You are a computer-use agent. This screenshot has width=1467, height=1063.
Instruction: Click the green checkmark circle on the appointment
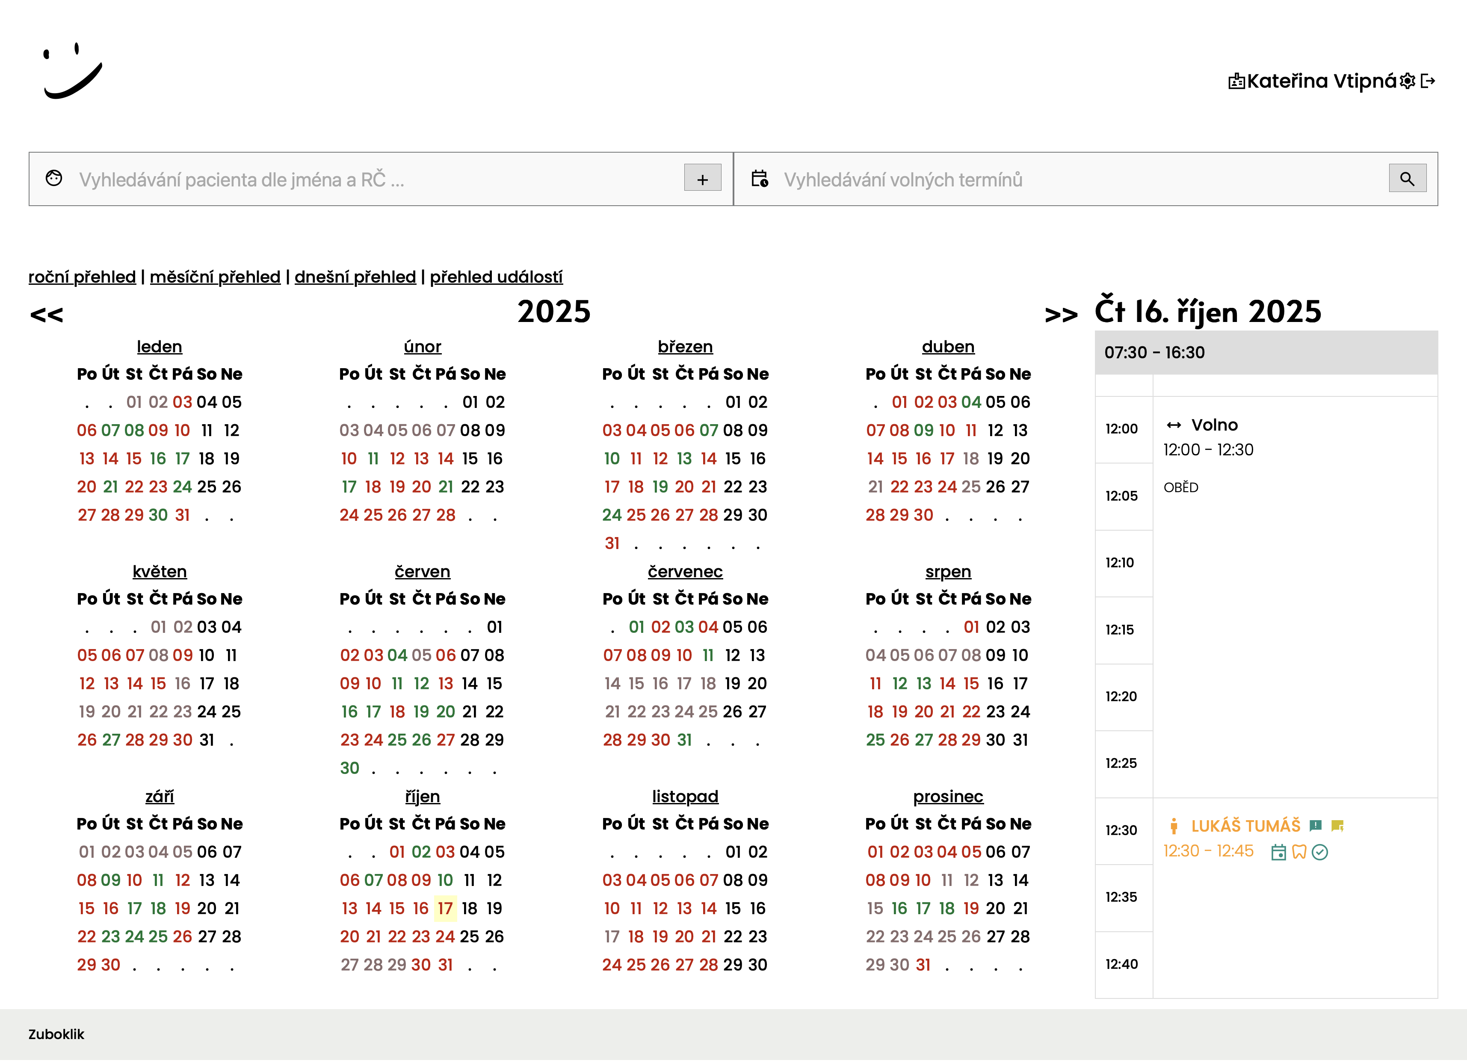click(1319, 852)
